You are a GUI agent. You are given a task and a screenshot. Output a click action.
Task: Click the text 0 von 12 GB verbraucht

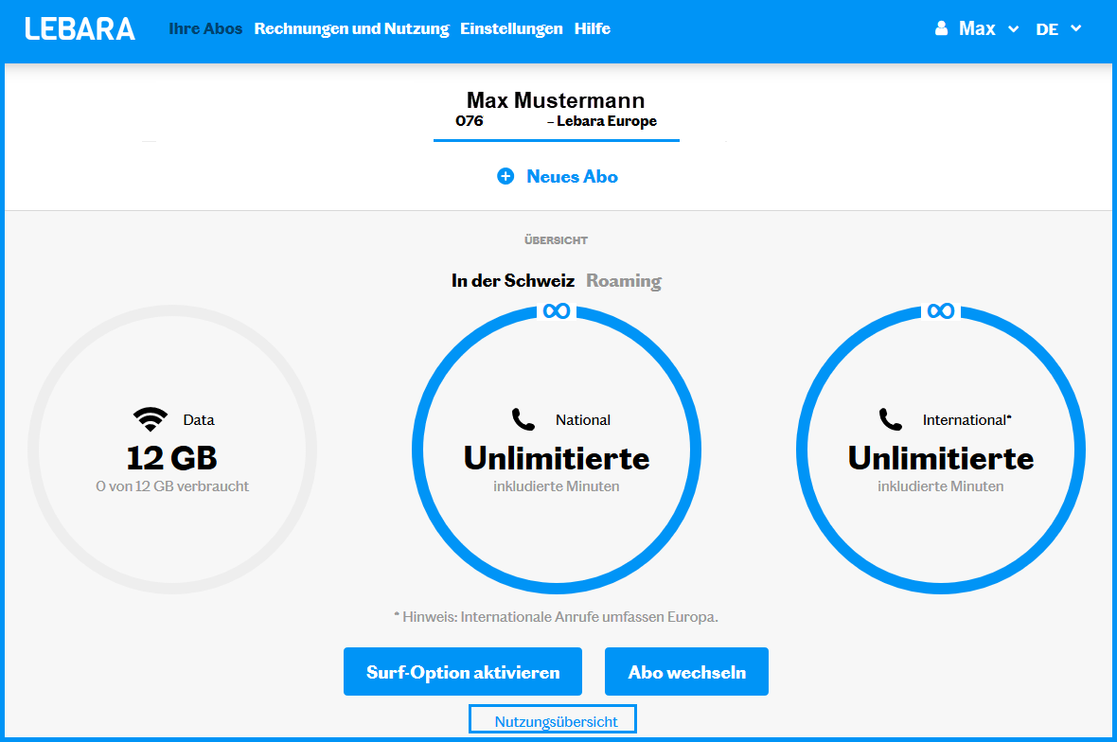[x=172, y=486]
